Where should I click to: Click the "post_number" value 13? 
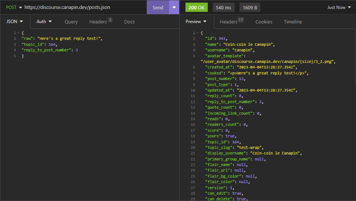tap(241, 79)
